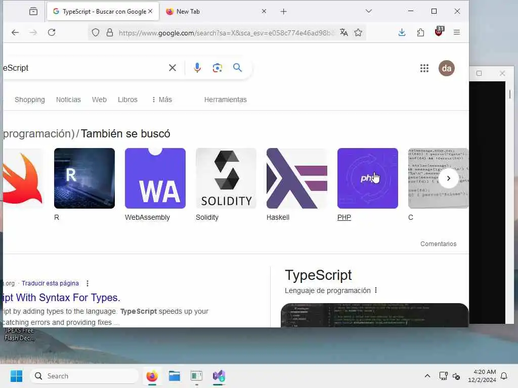Open the Google apps grid
The height and width of the screenshot is (388, 518).
[424, 68]
